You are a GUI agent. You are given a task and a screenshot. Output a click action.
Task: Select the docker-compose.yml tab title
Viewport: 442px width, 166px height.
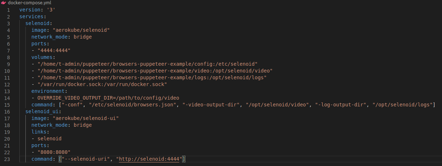coord(30,3)
